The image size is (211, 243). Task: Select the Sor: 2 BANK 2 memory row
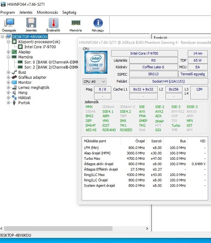[x=51, y=67]
